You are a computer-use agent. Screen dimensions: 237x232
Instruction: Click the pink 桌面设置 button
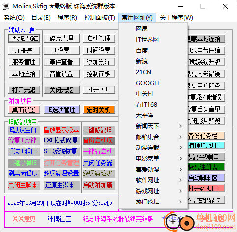[x=24, y=110]
